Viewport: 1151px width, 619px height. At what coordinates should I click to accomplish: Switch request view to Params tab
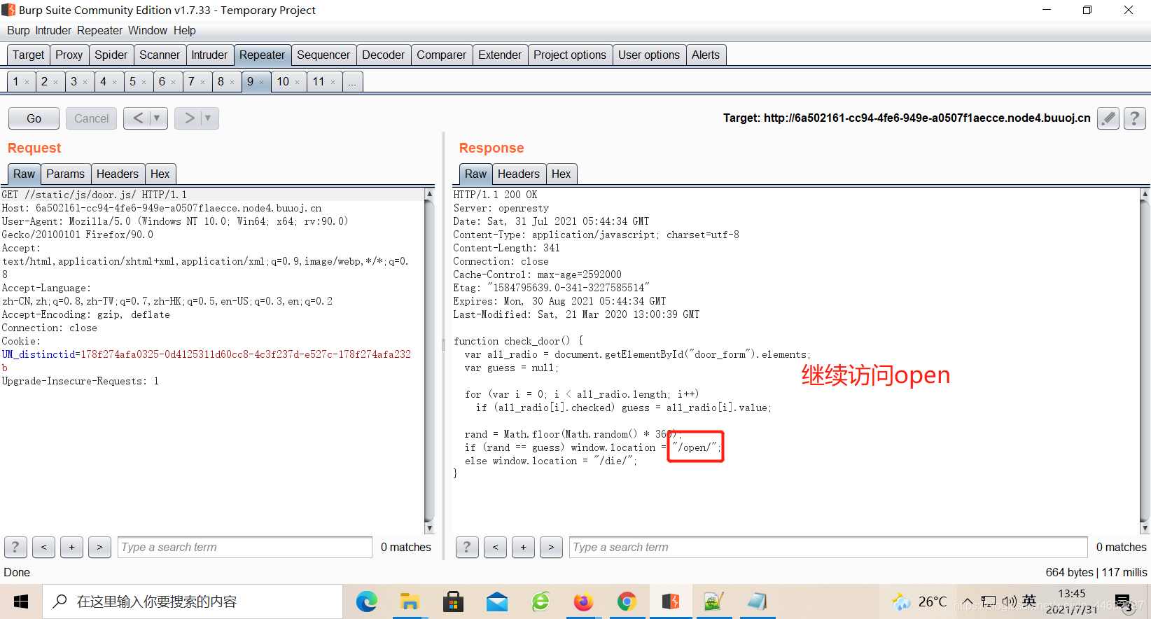coord(65,174)
